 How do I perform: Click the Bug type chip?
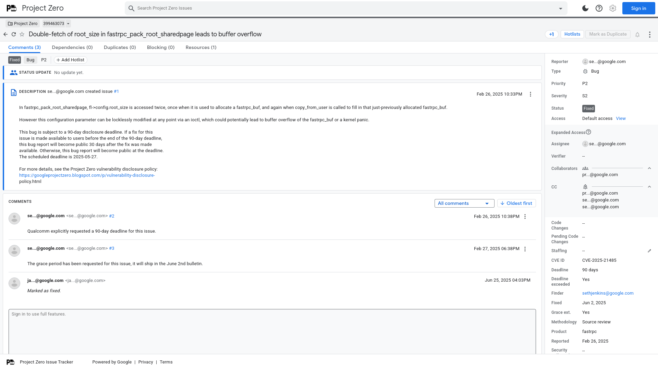(x=31, y=60)
